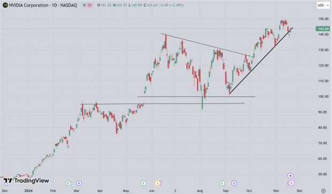
Task: Select the horizontal line at 100.00 level
Action: pyautogui.click(x=197, y=97)
